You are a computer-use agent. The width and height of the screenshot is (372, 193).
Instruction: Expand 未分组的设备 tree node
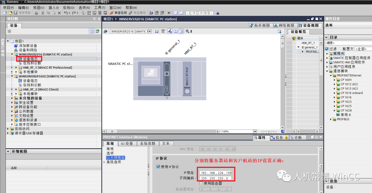(12, 98)
